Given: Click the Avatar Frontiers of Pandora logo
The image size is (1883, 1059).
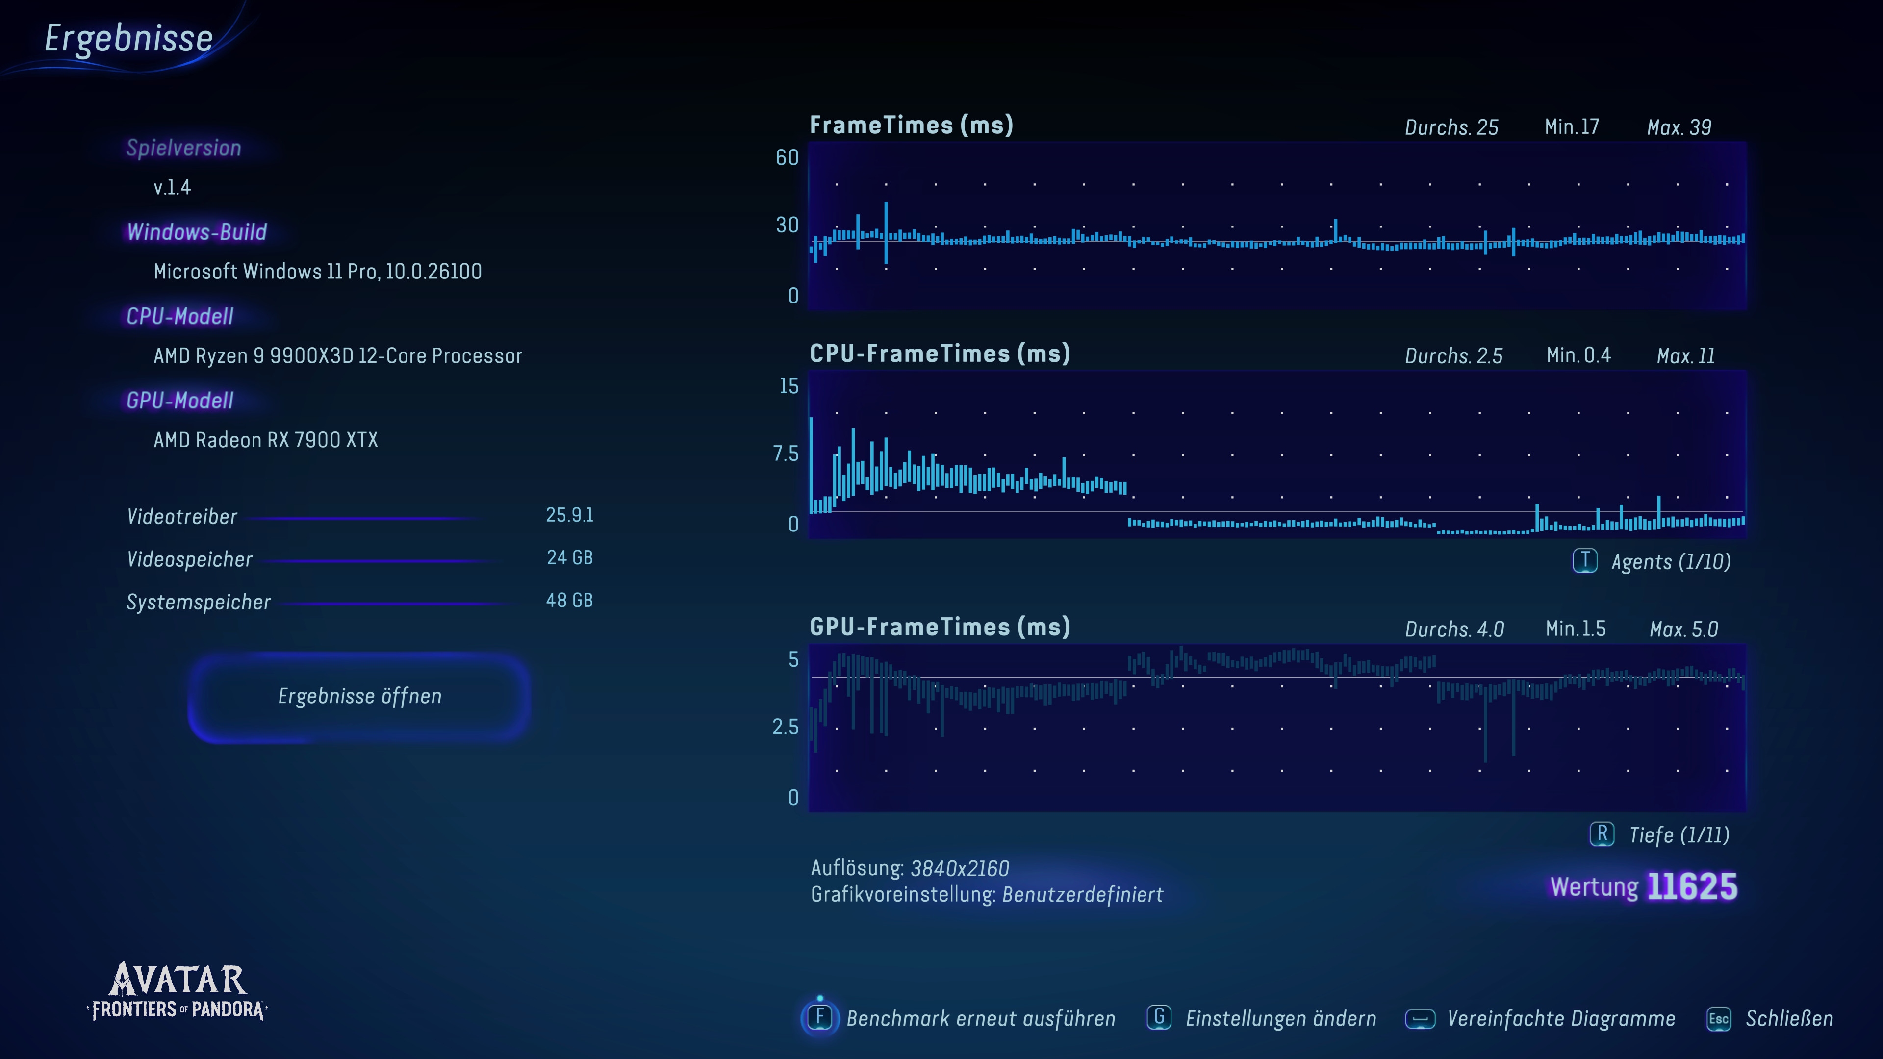Looking at the screenshot, I should [x=178, y=991].
